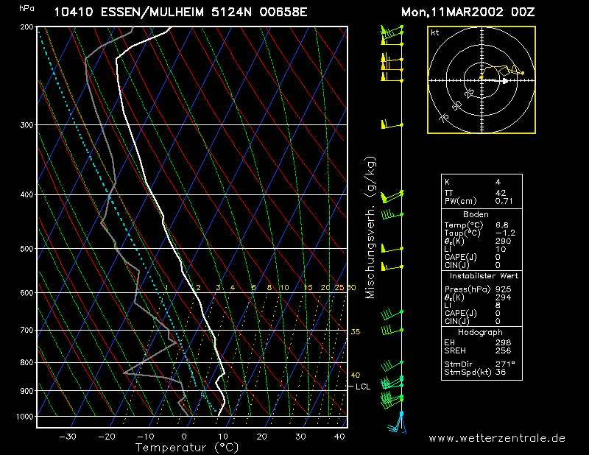Click the EH value 298
The height and width of the screenshot is (455, 589).
tap(503, 342)
